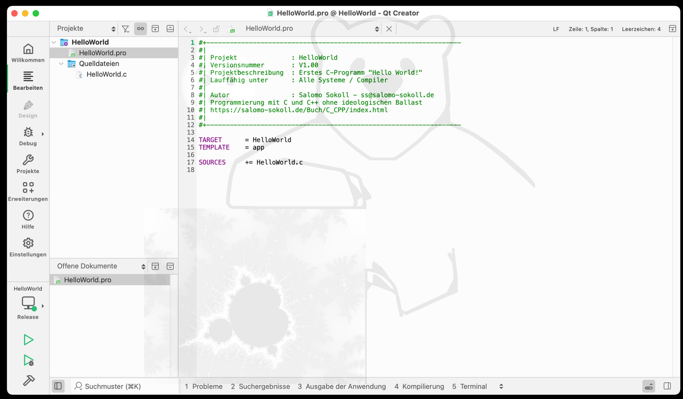This screenshot has height=399, width=683.
Task: Open the Hilfe help mode
Action: tap(28, 220)
